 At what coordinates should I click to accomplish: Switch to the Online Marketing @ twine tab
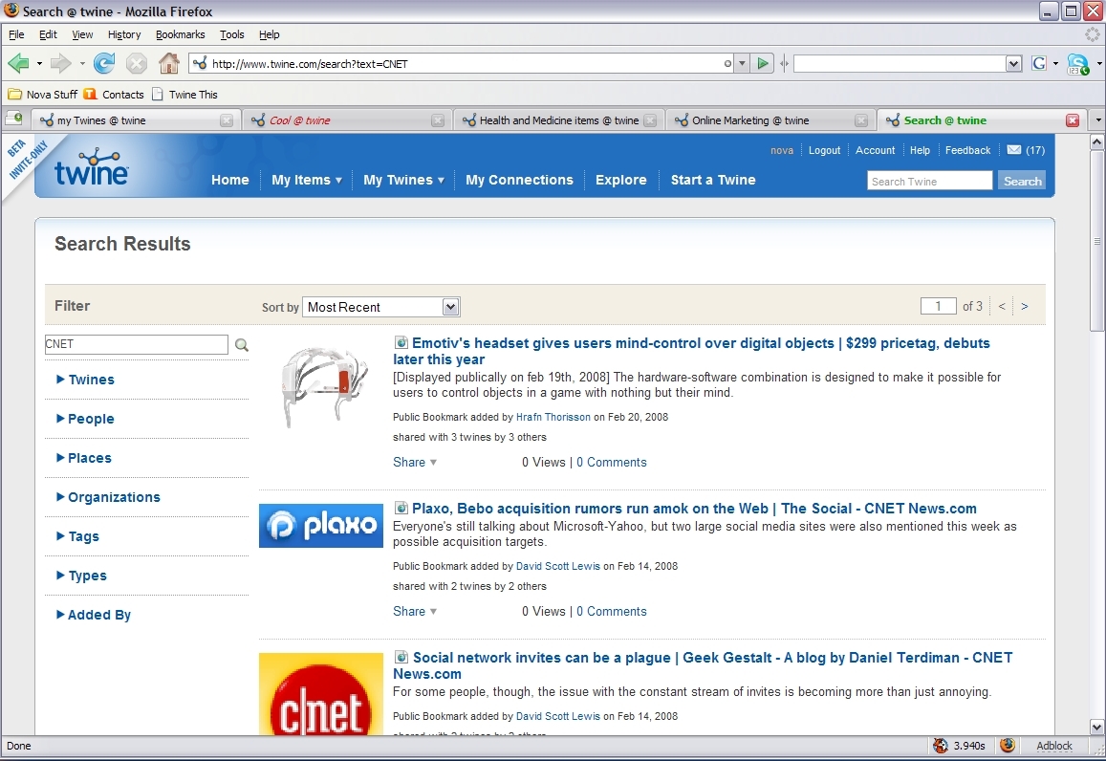(771, 120)
